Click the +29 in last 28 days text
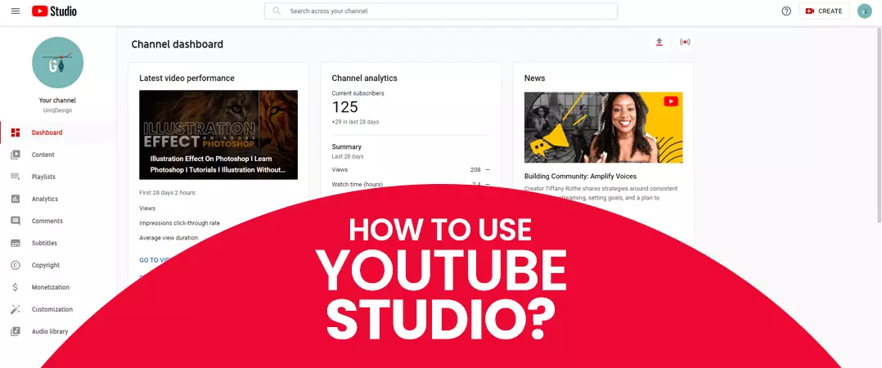The image size is (882, 368). 355,121
